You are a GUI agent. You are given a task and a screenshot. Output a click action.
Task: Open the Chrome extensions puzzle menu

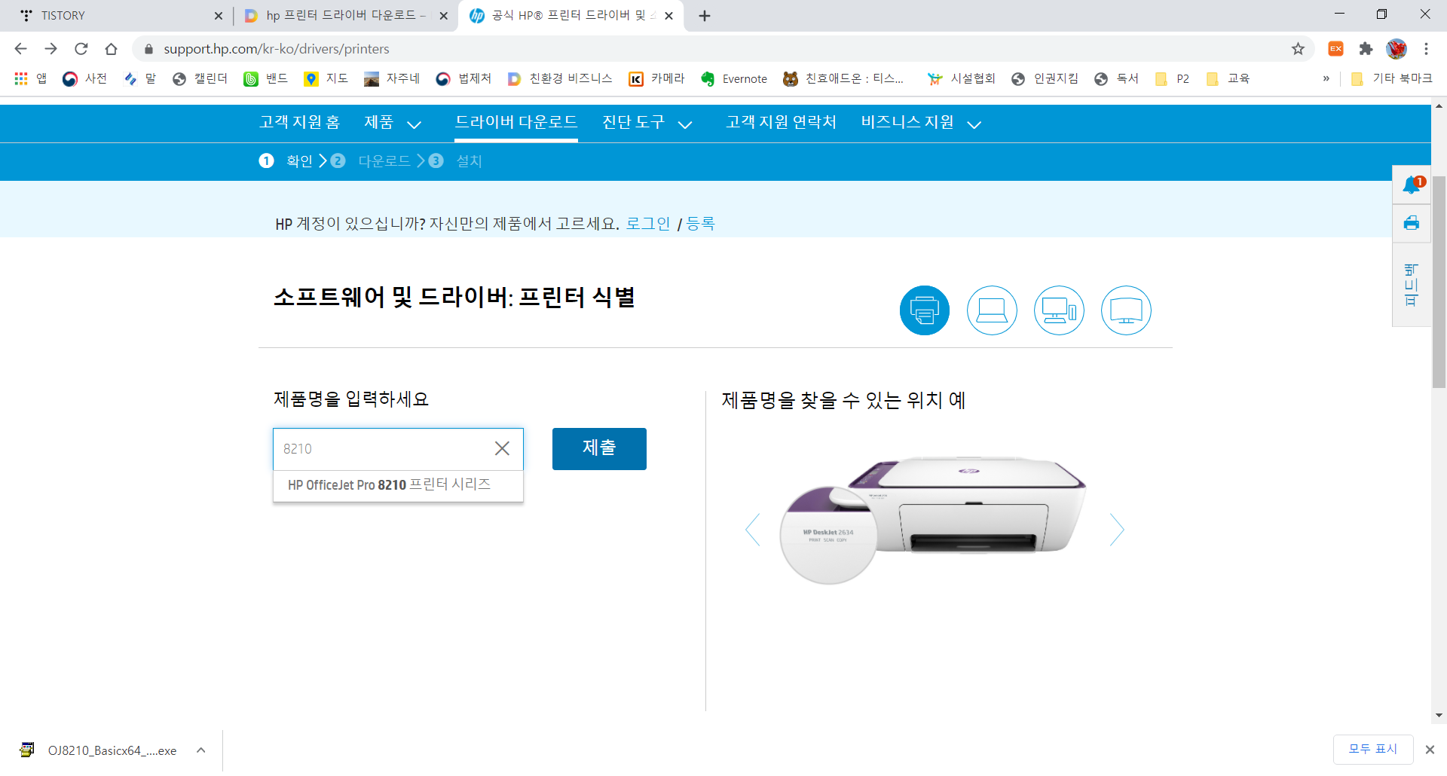1366,49
